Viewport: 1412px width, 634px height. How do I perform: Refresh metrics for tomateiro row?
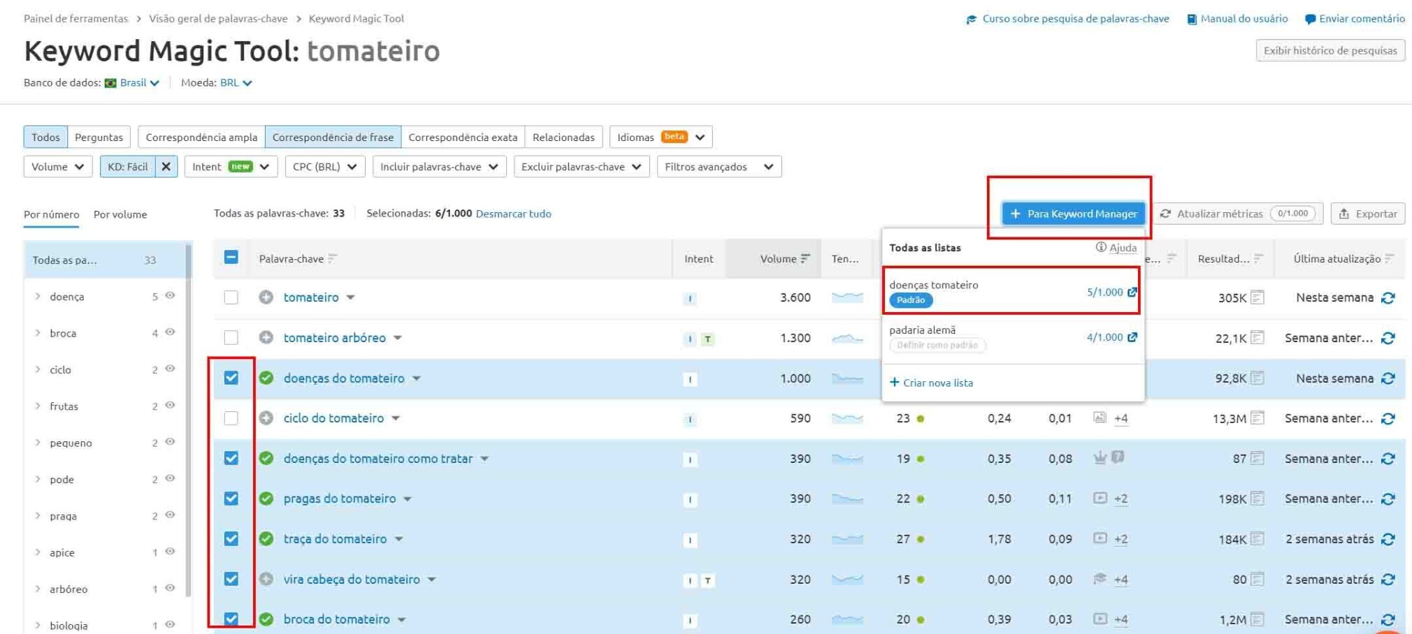1388,298
